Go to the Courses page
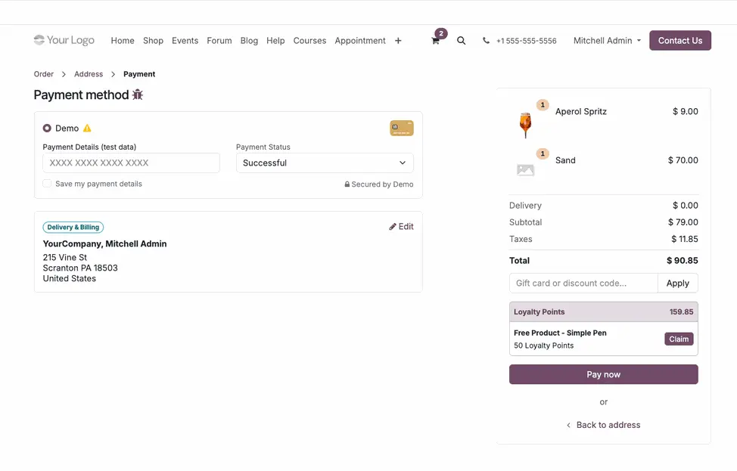Image resolution: width=737 pixels, height=471 pixels. click(x=309, y=41)
